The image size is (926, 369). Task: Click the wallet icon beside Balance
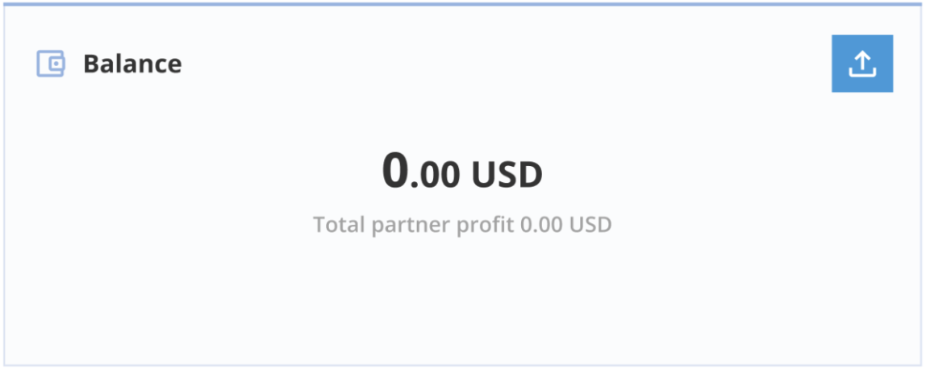(x=51, y=64)
